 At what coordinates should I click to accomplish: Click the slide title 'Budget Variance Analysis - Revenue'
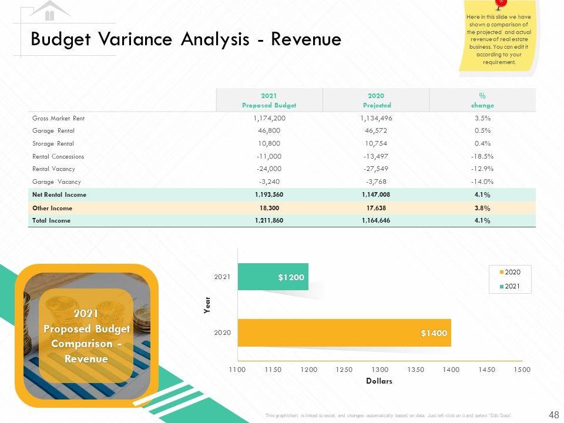(x=186, y=39)
